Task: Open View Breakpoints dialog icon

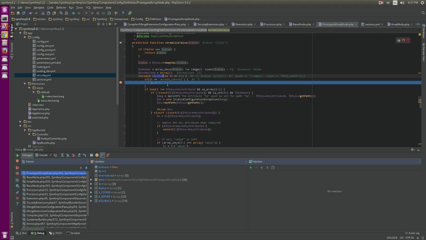Action: pyautogui.click(x=17, y=168)
